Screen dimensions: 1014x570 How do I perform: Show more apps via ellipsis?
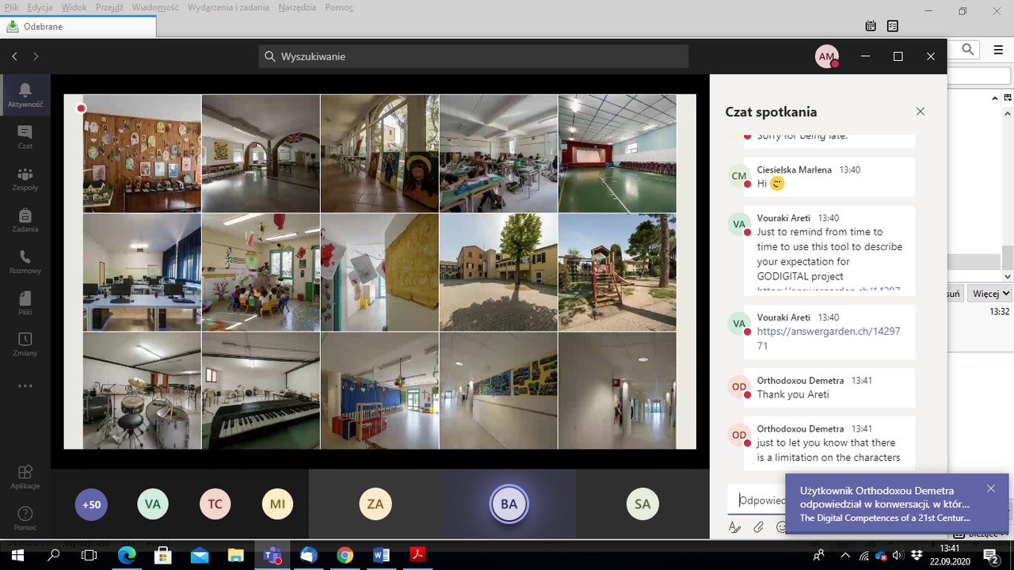click(x=25, y=386)
